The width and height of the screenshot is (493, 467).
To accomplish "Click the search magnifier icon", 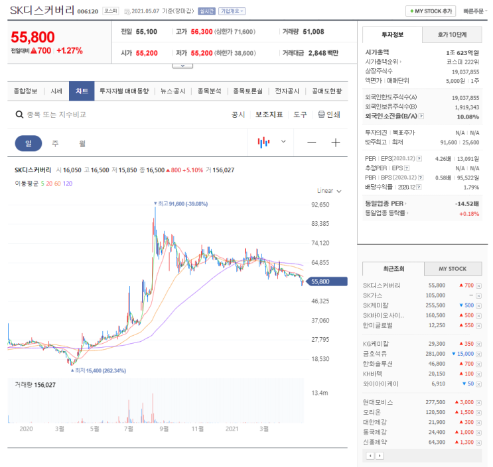I will point(19,115).
